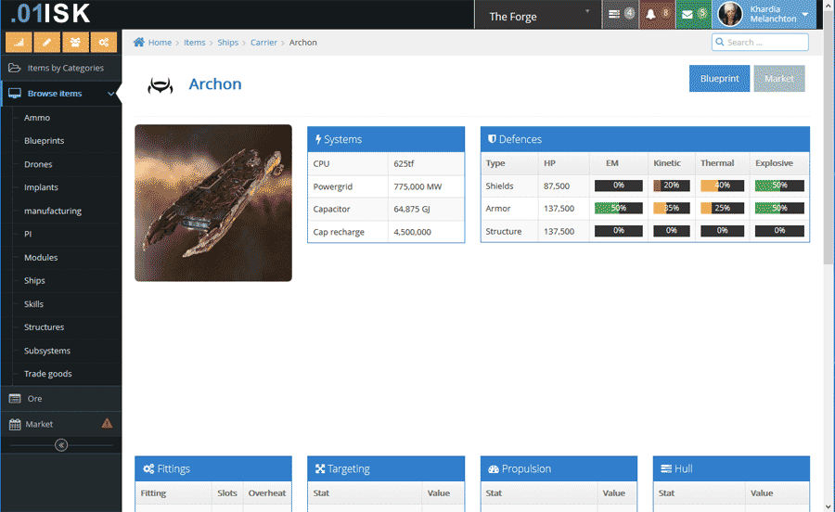
Task: Open the bell notifications icon
Action: point(650,14)
